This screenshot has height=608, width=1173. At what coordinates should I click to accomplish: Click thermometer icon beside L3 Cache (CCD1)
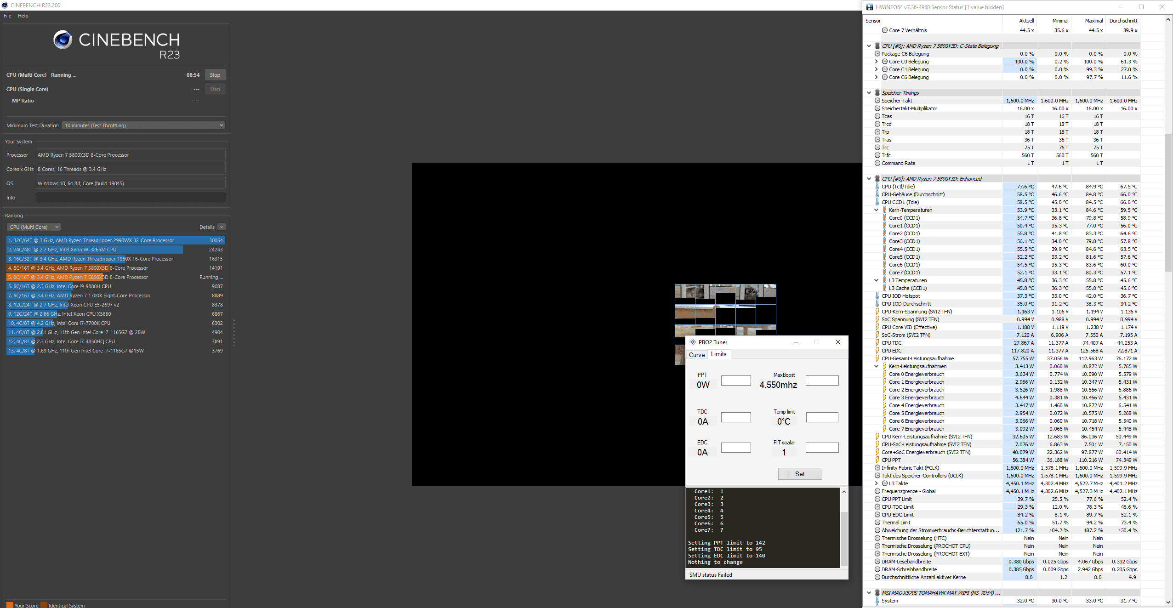pos(885,288)
